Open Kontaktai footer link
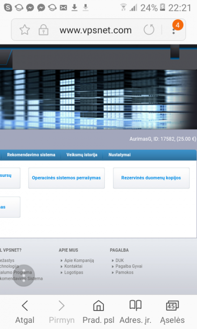 [73, 266]
